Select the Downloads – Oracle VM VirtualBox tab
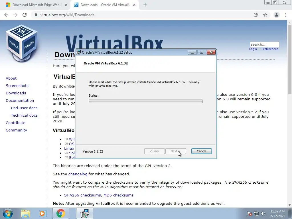Image resolution: width=292 pixels, height=219 pixels. (x=105, y=5)
